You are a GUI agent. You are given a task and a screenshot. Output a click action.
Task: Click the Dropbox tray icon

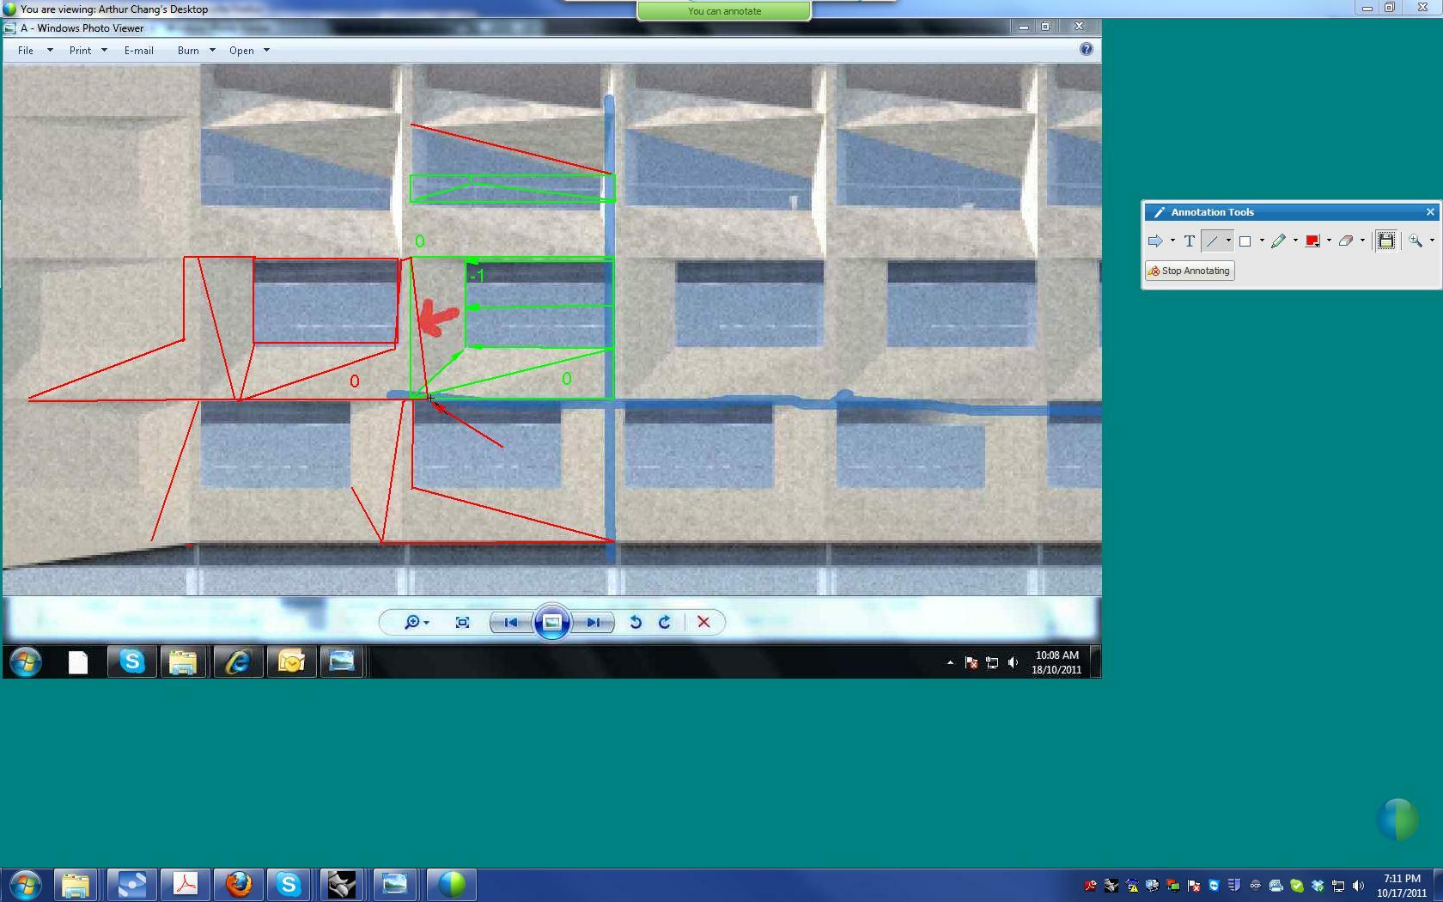1318,886
